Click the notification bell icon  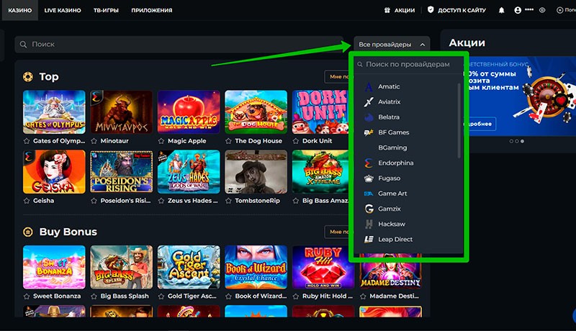[501, 11]
